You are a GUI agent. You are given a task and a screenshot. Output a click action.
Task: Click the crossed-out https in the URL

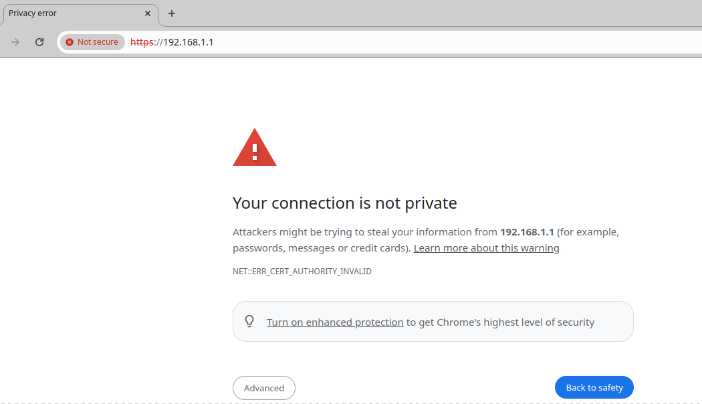(142, 42)
